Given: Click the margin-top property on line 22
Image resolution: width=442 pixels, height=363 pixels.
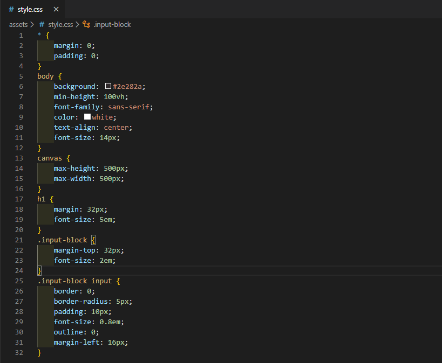Looking at the screenshot, I should click(x=76, y=250).
